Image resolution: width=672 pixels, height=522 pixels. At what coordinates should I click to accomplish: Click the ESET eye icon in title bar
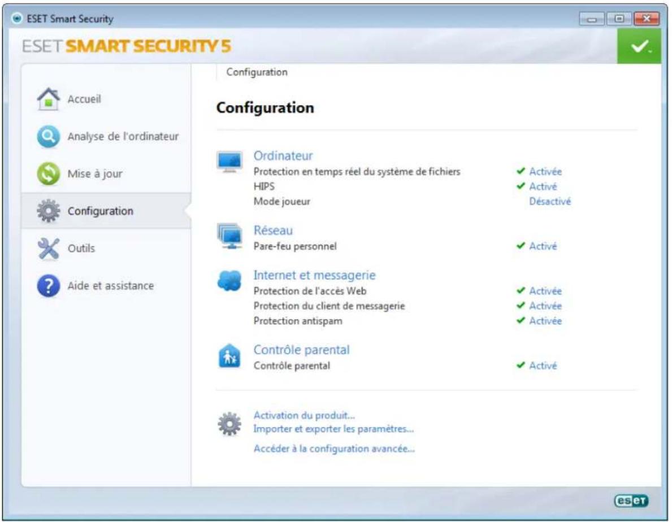tap(17, 19)
